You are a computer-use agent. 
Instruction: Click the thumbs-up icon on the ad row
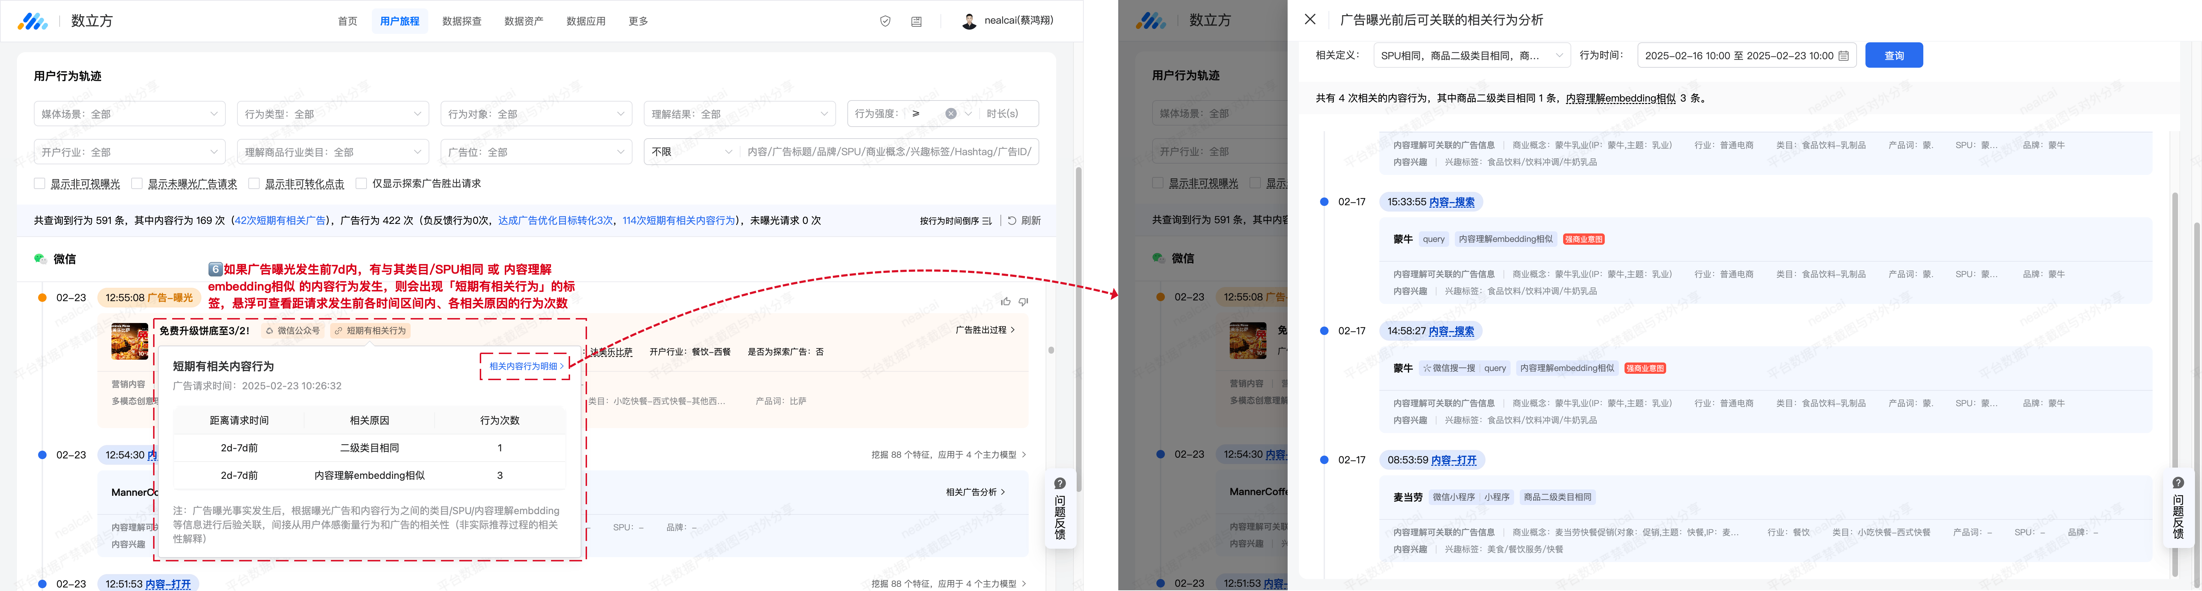pyautogui.click(x=1005, y=301)
